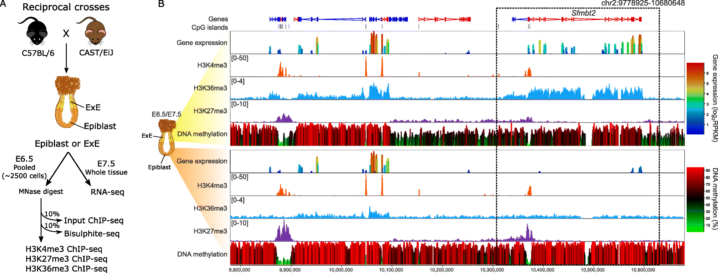Screen dimensions: 718x273
Task: Select the 'Input ChIP-seq' label
Action: click(x=94, y=221)
